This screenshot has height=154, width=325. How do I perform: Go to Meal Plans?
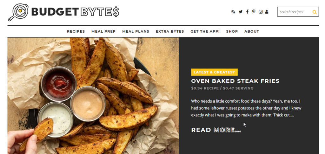pos(136,31)
